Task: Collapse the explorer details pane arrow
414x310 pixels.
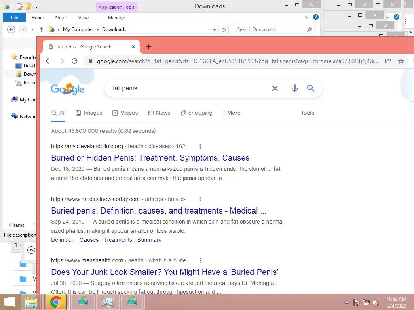Action: coord(31,250)
